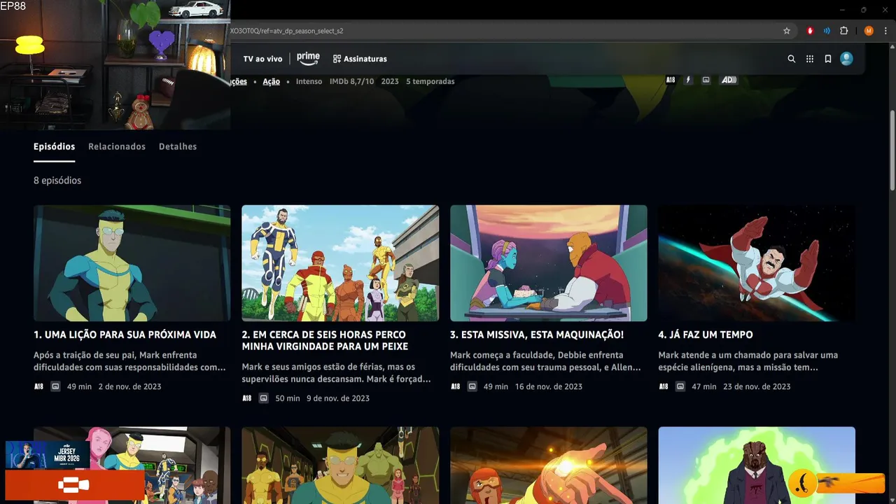Click the 8 episódios count text
The image size is (896, 504).
57,180
